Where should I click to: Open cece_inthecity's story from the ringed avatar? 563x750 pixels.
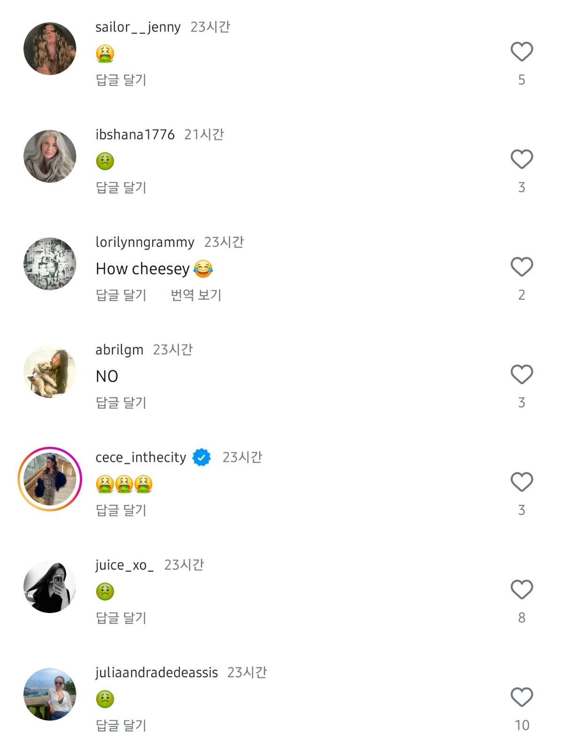(50, 479)
